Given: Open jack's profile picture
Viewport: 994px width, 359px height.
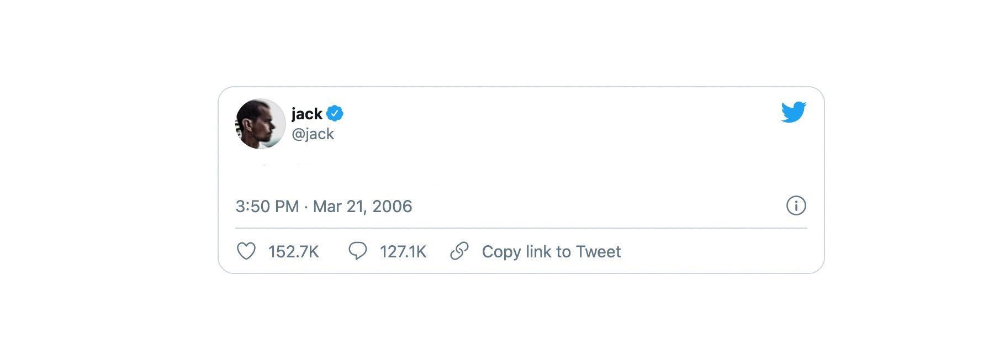Looking at the screenshot, I should [261, 123].
